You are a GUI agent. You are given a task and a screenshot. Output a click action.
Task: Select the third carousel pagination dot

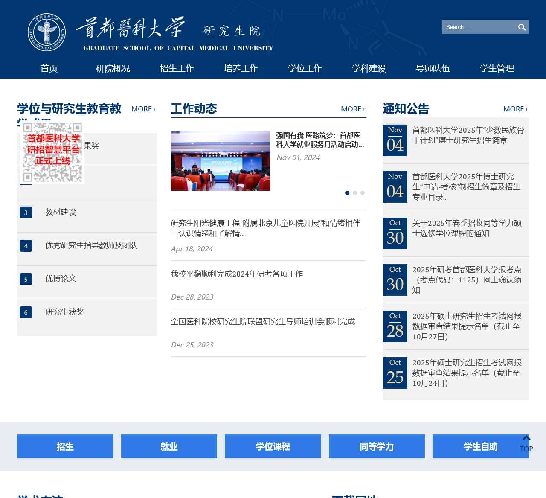pos(363,193)
